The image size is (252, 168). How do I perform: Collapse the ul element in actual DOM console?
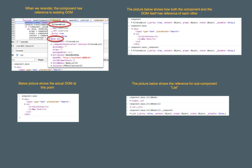(25, 104)
